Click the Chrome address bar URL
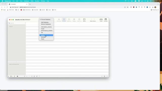The image size is (162, 91). click(x=28, y=7)
